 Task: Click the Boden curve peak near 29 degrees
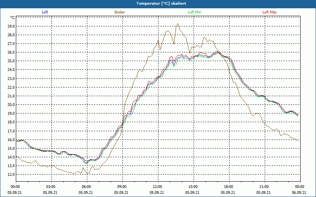pyautogui.click(x=178, y=24)
